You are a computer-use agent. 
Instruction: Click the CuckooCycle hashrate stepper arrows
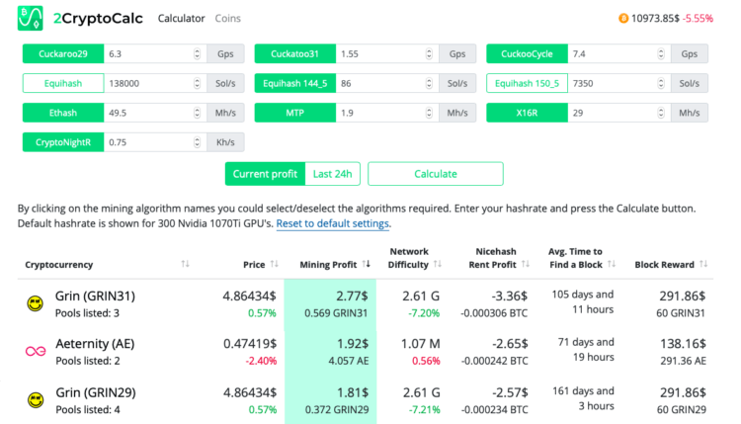pyautogui.click(x=661, y=54)
